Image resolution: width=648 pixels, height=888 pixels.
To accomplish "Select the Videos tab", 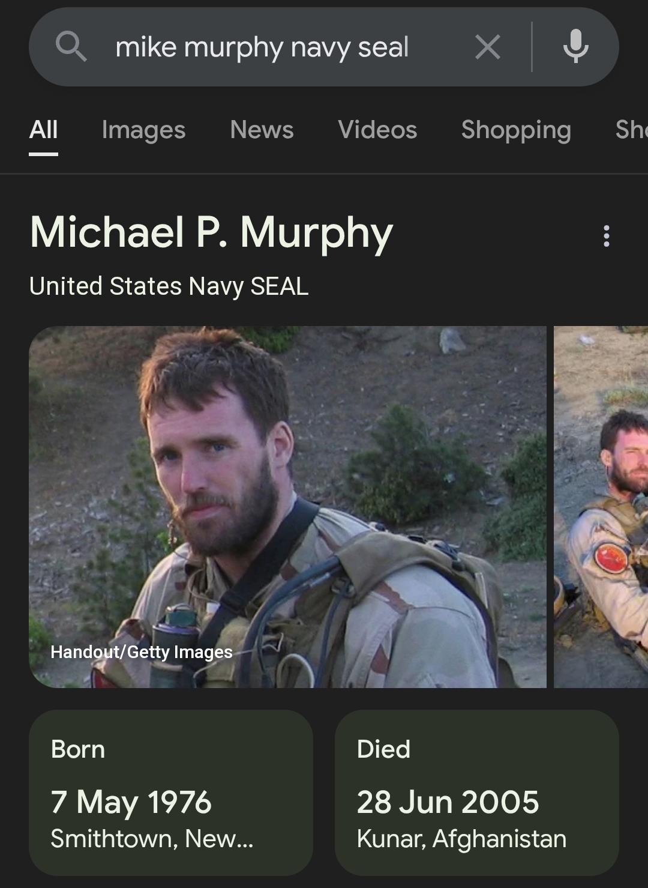I will pos(377,130).
